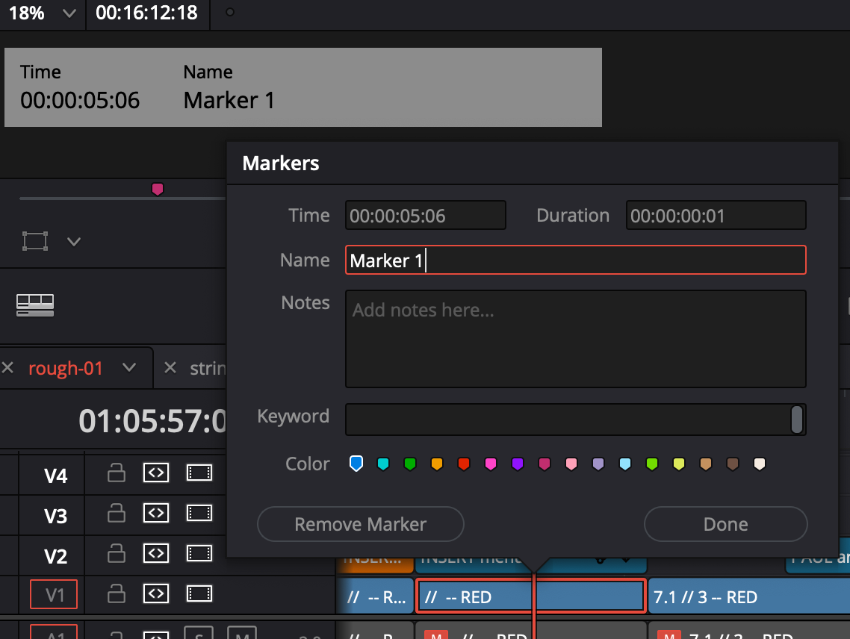
Task: Open the crop options chevron under viewer
Action: (x=73, y=241)
